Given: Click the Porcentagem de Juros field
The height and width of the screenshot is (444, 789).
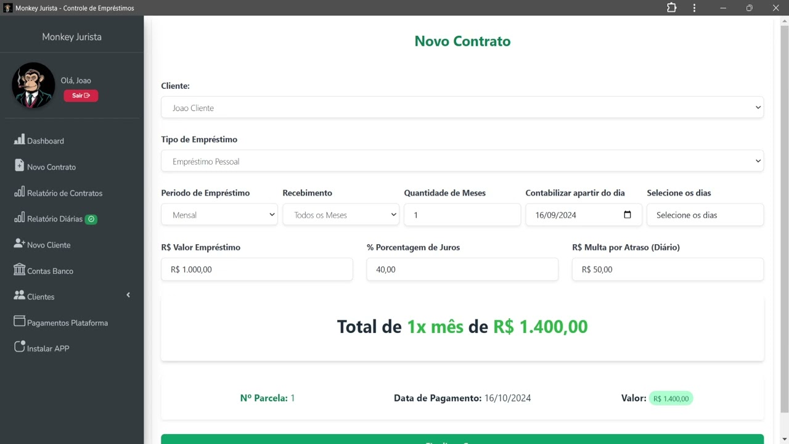Looking at the screenshot, I should click(462, 269).
